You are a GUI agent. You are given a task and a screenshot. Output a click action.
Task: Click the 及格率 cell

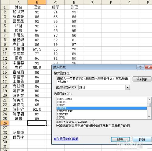[18, 132]
